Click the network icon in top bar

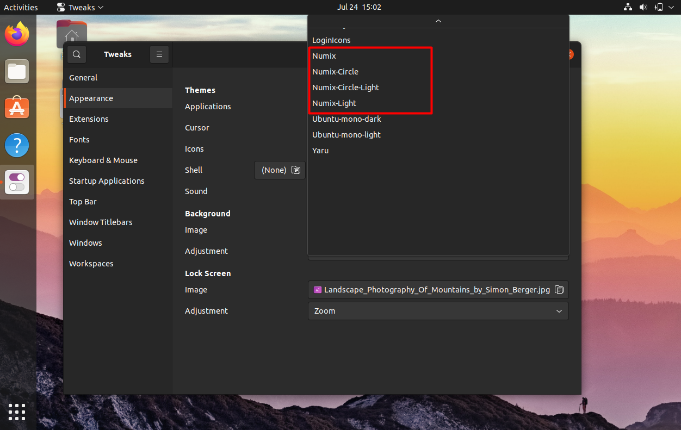(x=628, y=7)
